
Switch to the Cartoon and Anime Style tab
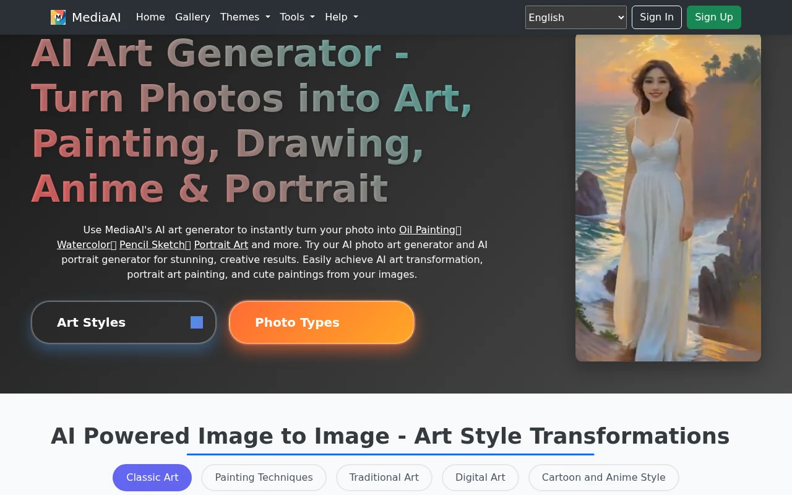click(x=603, y=478)
